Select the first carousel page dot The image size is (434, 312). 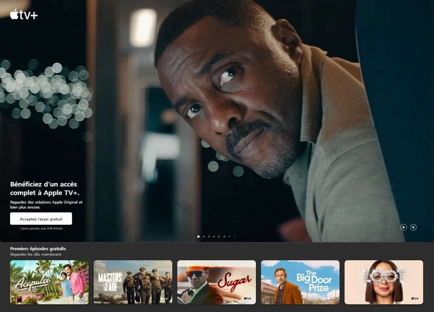pyautogui.click(x=199, y=237)
